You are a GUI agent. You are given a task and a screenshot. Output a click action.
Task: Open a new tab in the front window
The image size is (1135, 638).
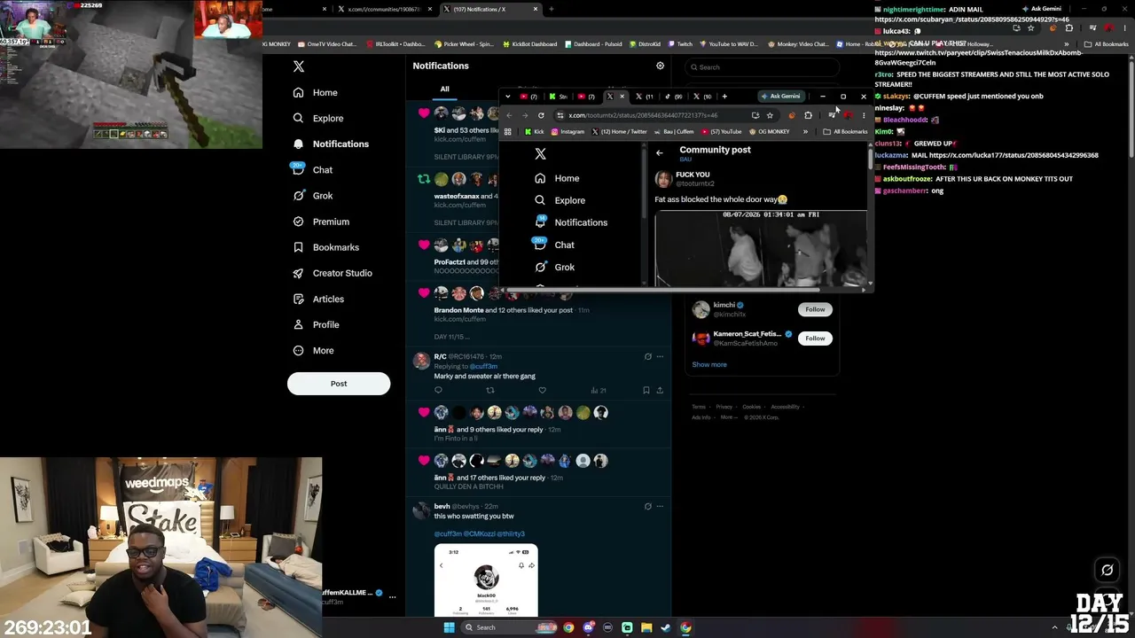pyautogui.click(x=724, y=97)
